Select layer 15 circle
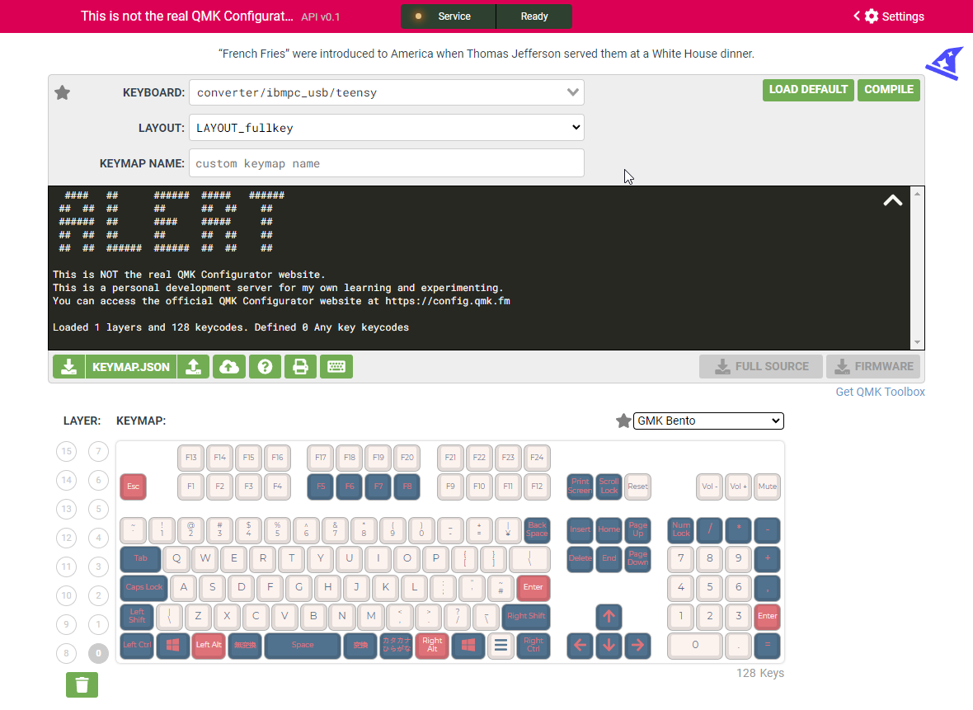973x710 pixels. pos(67,451)
